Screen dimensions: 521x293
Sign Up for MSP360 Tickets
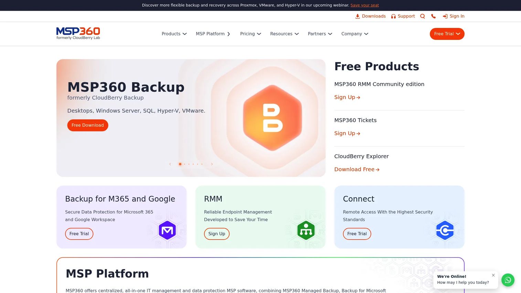347,133
